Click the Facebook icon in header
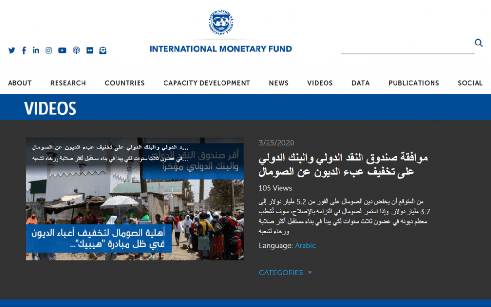 pyautogui.click(x=24, y=50)
